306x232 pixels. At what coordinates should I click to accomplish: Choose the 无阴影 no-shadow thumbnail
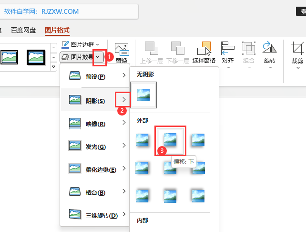pyautogui.click(x=143, y=94)
